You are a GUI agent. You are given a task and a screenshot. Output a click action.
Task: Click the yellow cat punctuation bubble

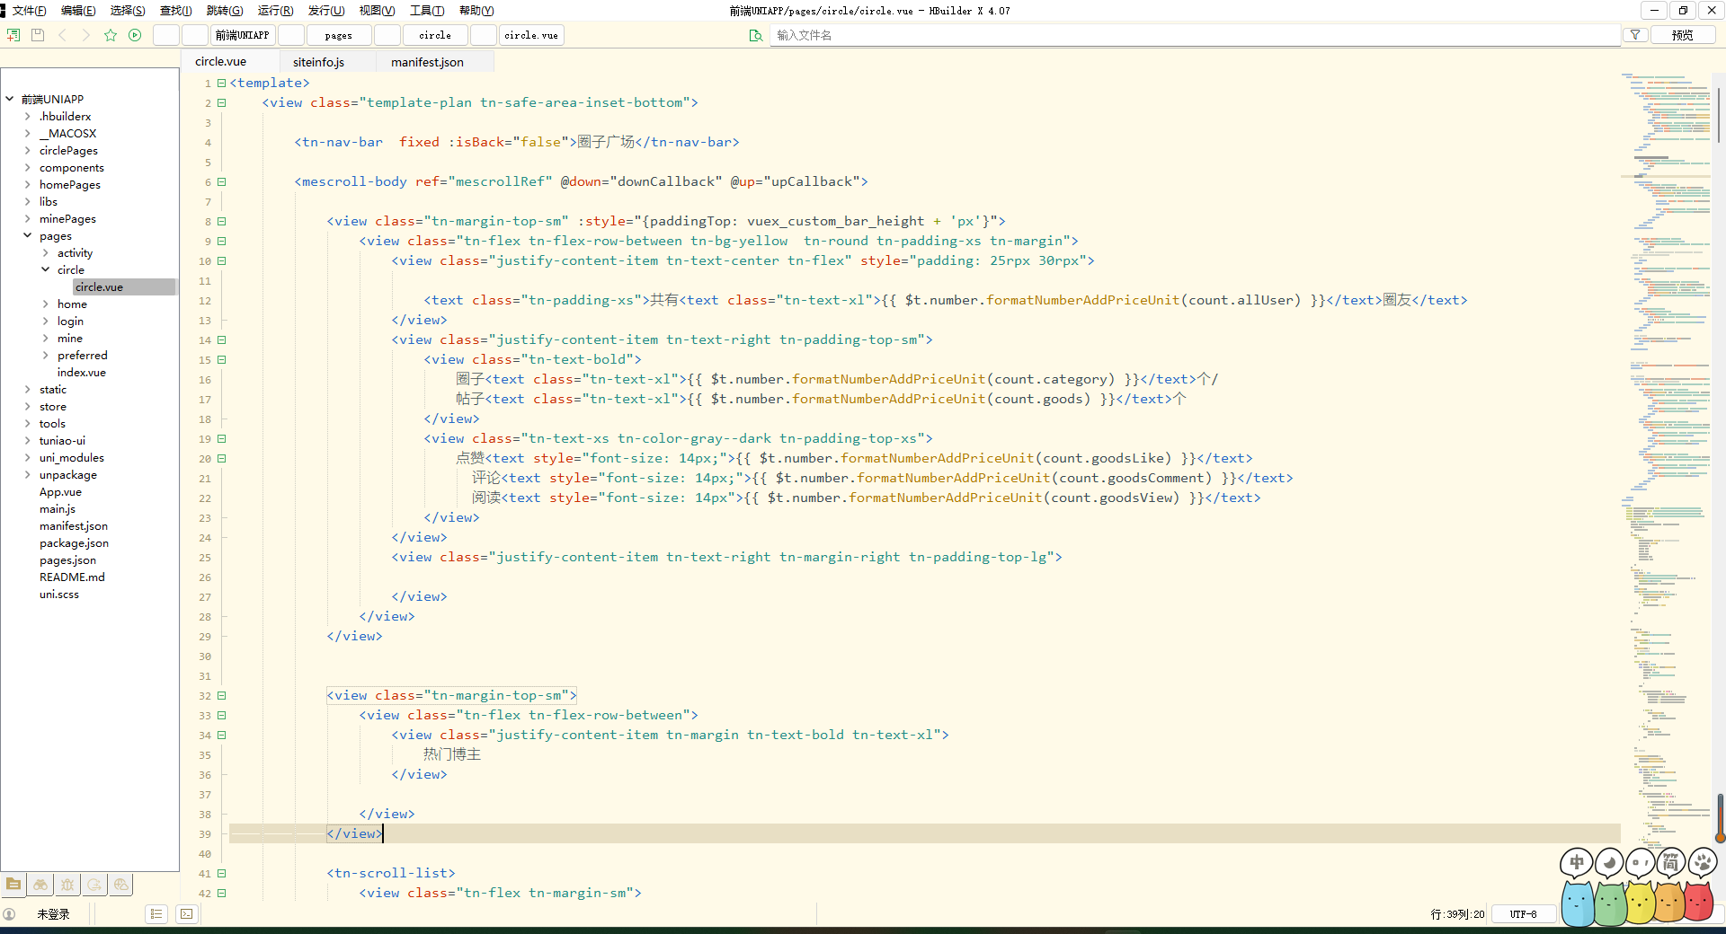[1641, 886]
